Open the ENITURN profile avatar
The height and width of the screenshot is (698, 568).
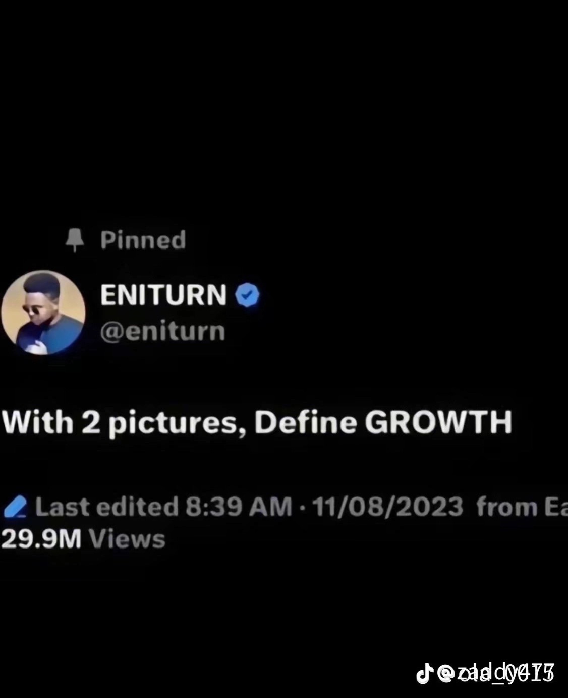point(43,312)
